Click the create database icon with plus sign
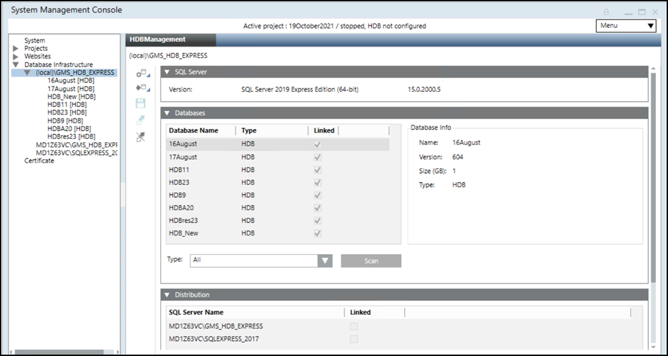 [141, 74]
